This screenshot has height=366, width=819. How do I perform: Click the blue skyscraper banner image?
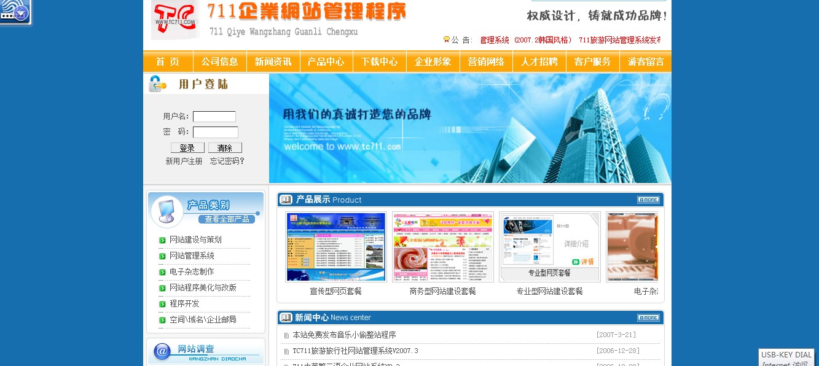[470, 128]
